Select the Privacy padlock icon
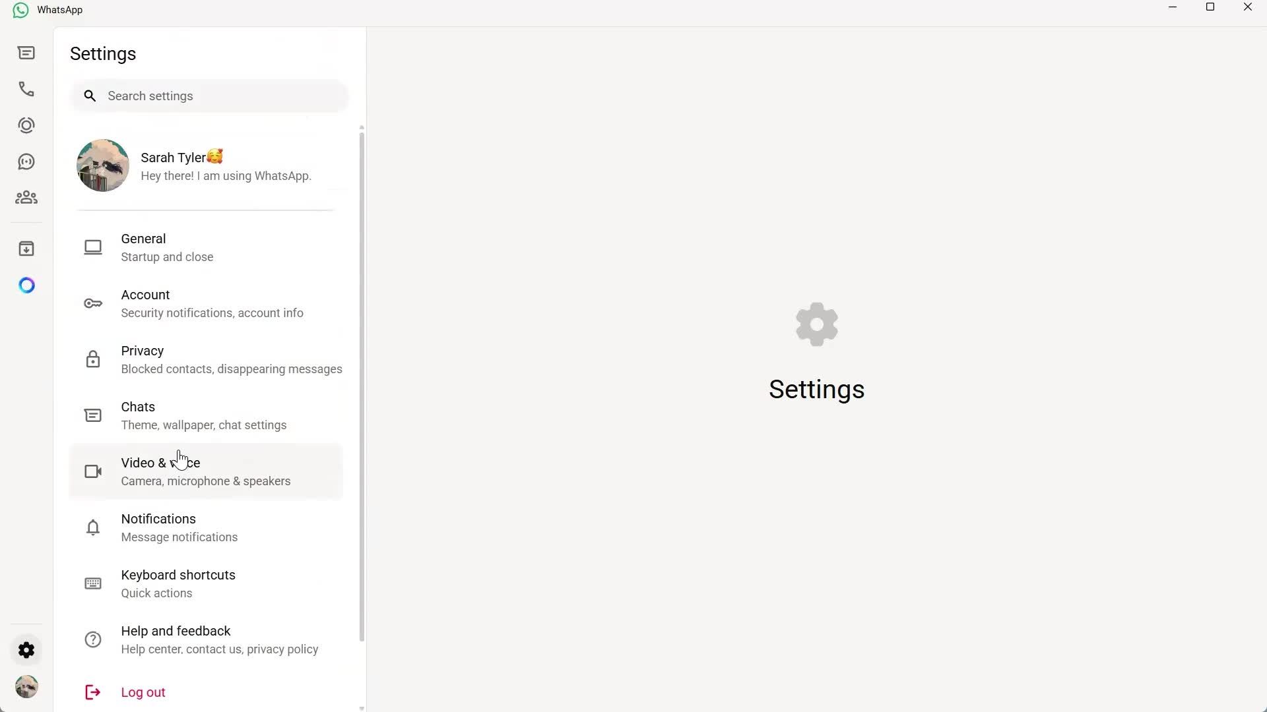 (92, 359)
